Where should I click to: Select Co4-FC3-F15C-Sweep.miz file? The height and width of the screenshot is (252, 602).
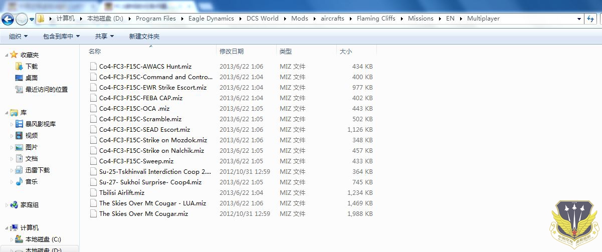[136, 161]
